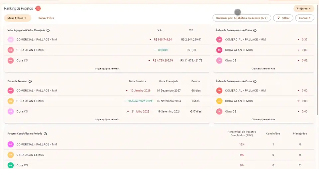Click the 01 Dezembro 2027 planned date

[x=169, y=91]
